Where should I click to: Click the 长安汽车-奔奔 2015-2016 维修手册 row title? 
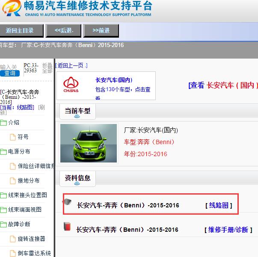coord(127,230)
